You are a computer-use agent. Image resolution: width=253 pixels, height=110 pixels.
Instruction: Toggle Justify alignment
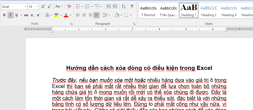coord(96,15)
